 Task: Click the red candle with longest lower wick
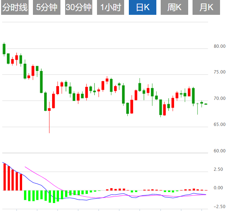49,110
